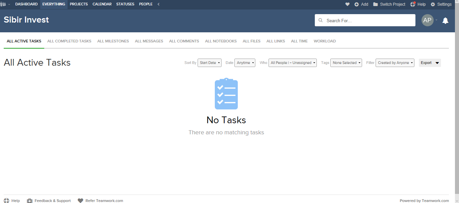Open the Filter Created by Anyone dropdown
The width and height of the screenshot is (459, 203).
pos(395,63)
